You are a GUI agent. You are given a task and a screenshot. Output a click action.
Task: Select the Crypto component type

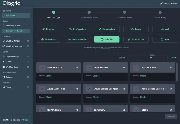point(136,29)
